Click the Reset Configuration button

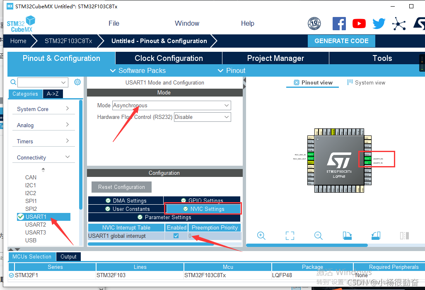click(121, 187)
